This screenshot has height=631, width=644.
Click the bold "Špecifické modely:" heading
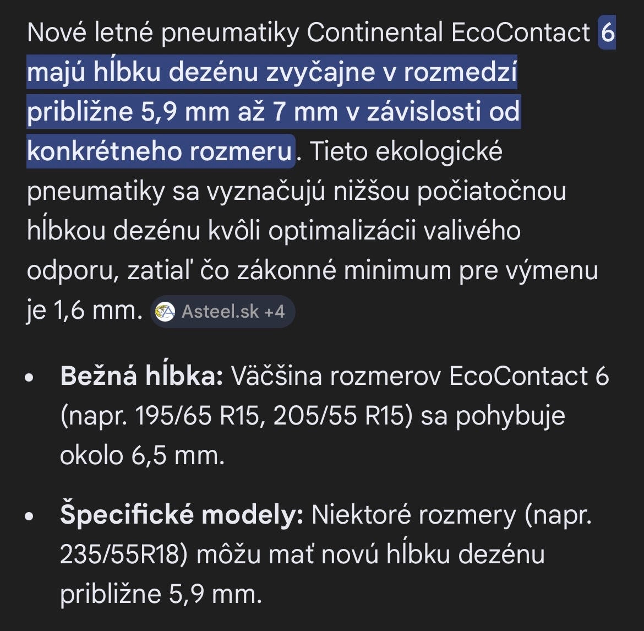coord(181,515)
